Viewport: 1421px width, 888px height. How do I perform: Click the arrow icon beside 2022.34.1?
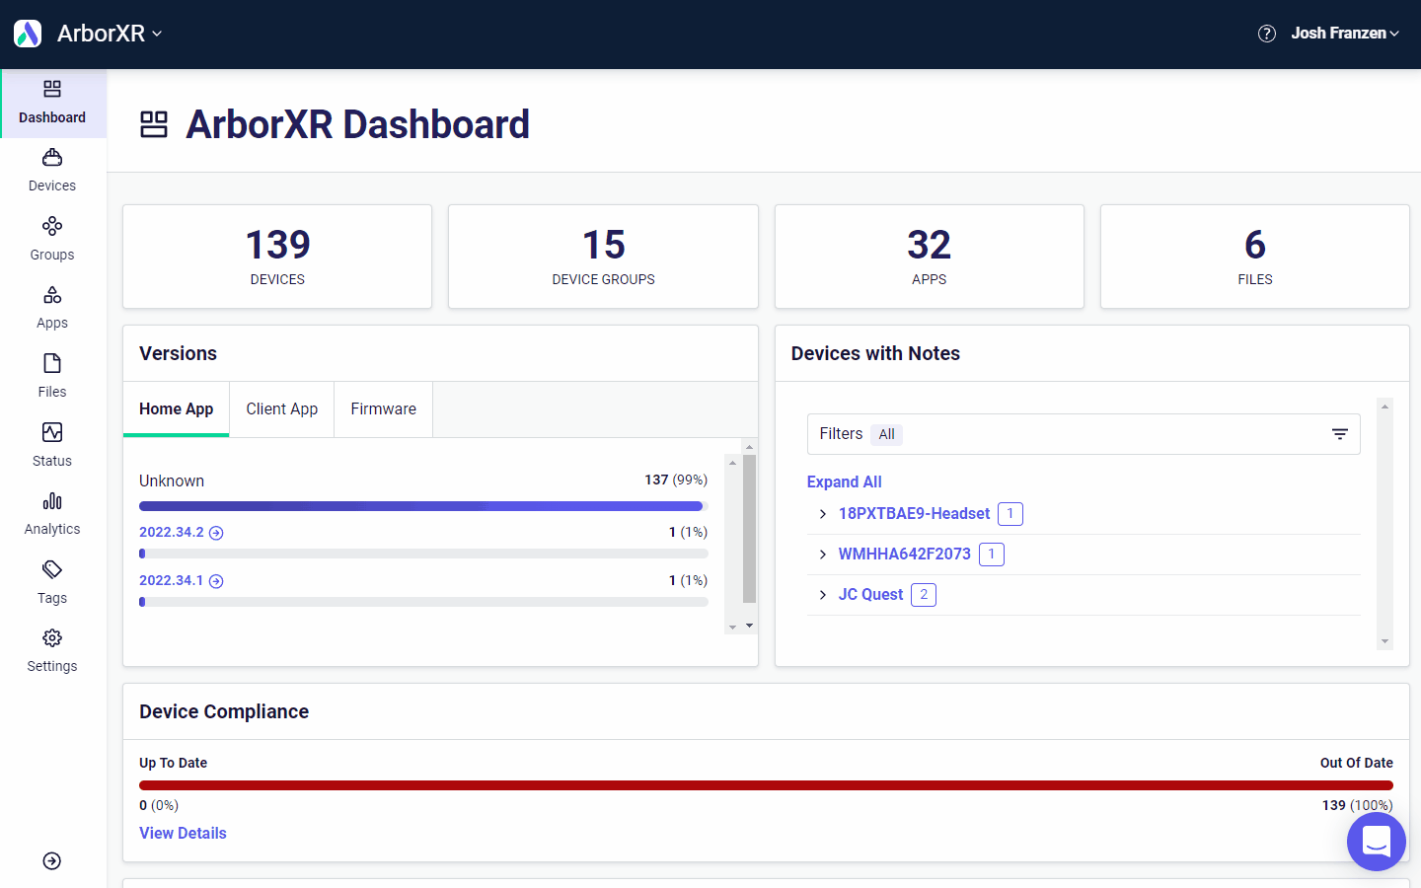(x=216, y=581)
